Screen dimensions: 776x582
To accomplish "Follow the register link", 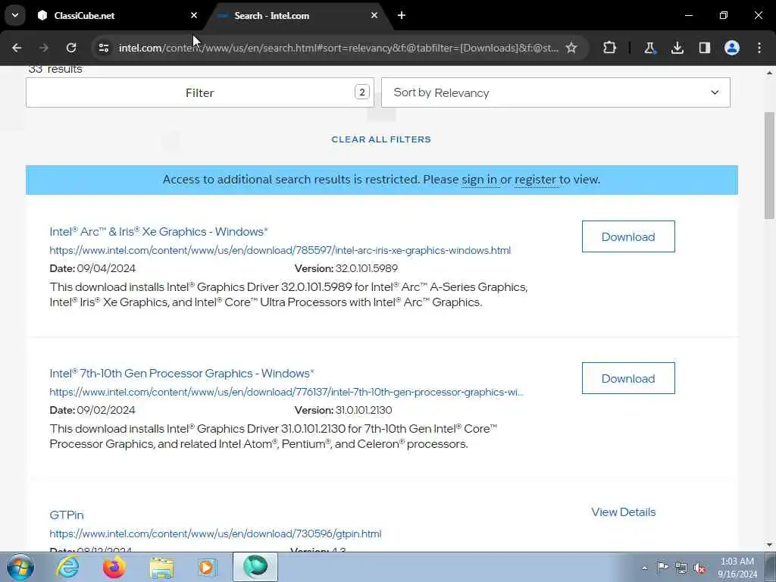I will click(x=535, y=179).
